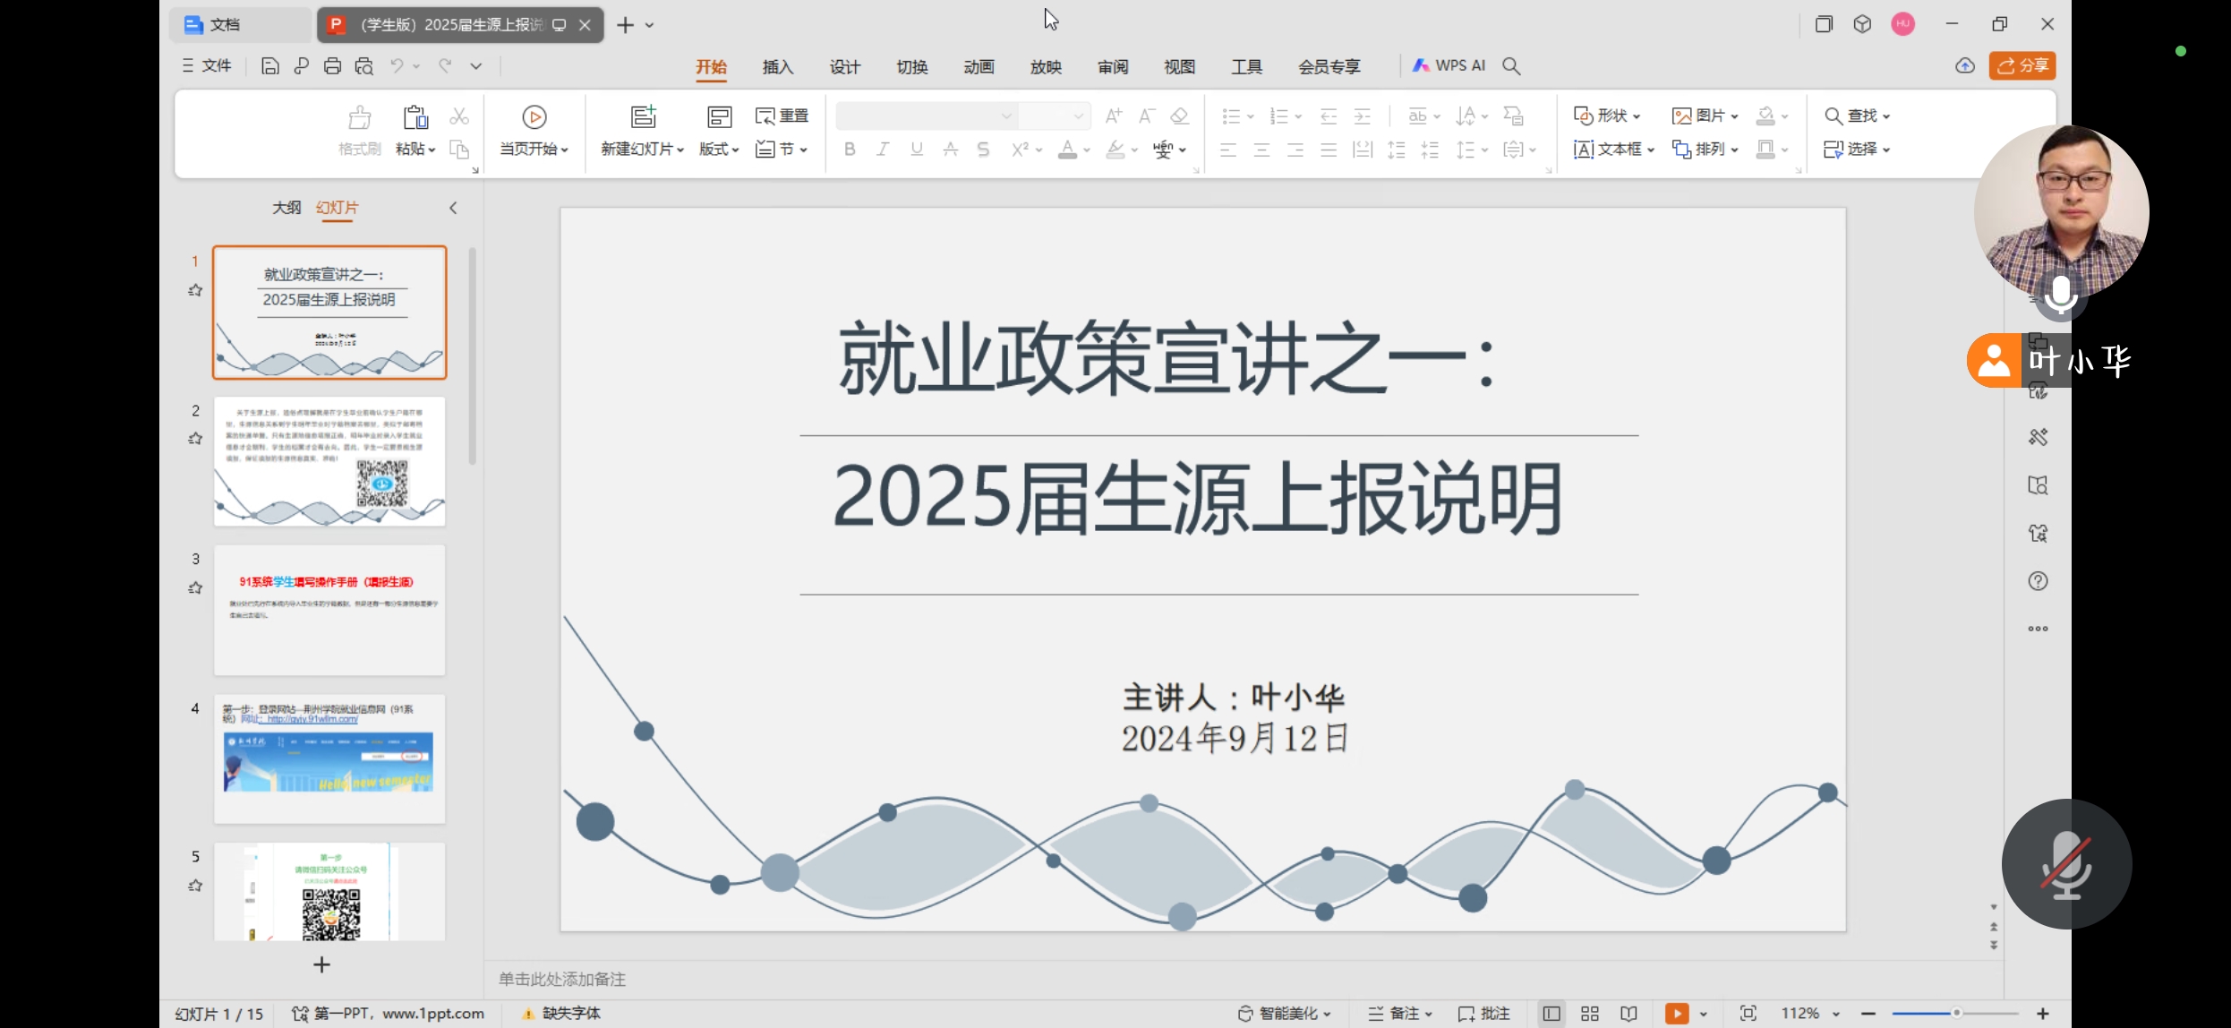The image size is (2231, 1028).
Task: Click the cloud upload icon
Action: (1964, 65)
